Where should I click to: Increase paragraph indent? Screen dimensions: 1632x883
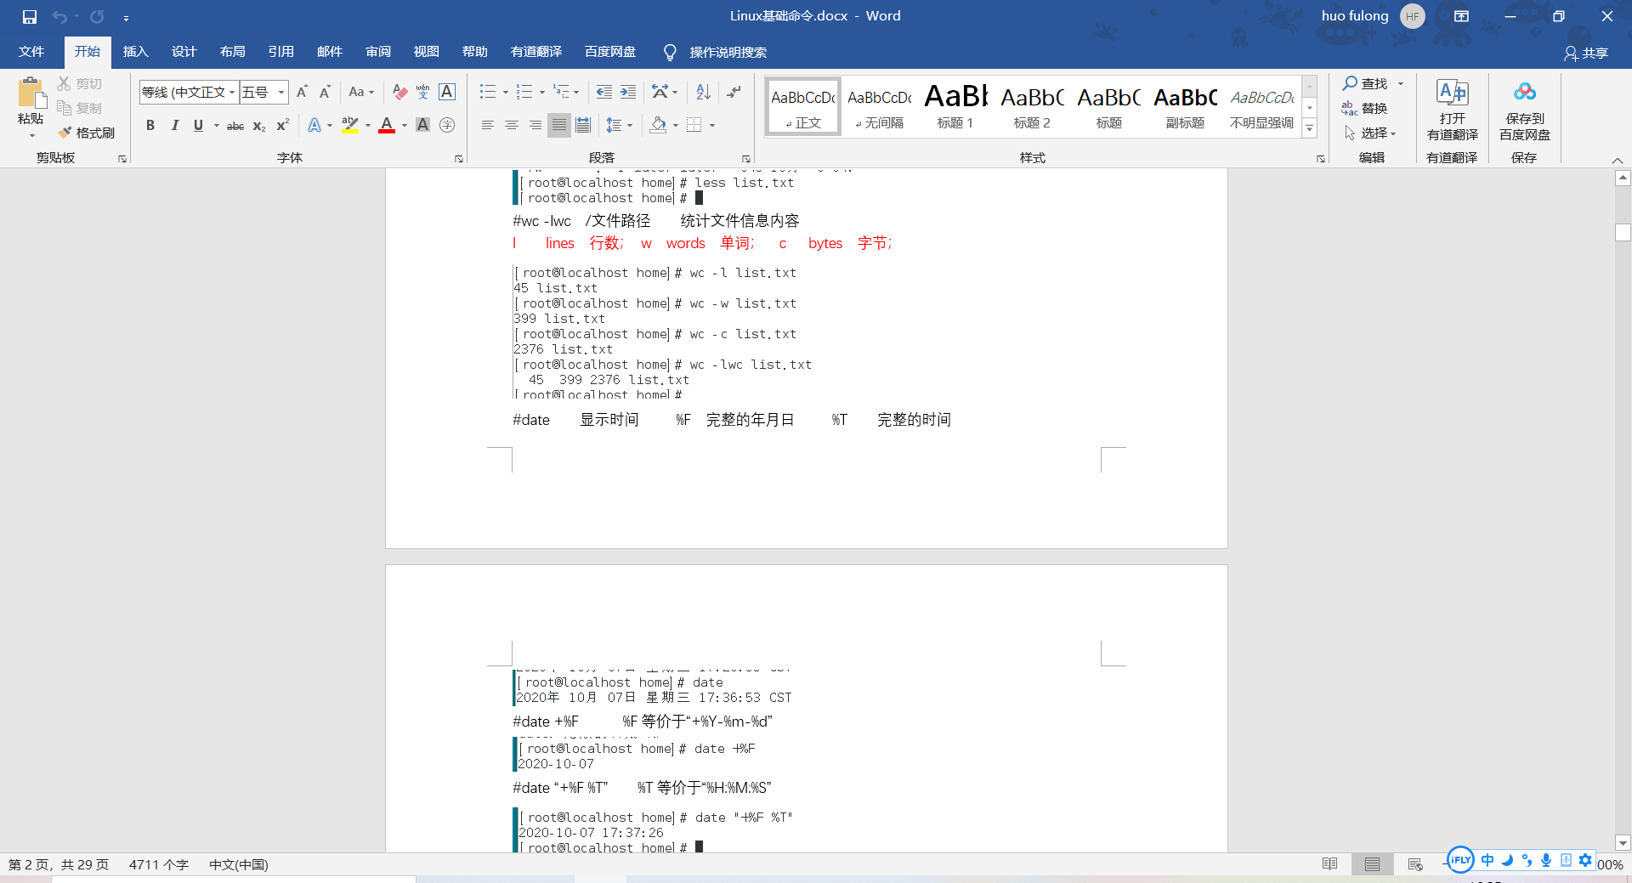click(628, 92)
